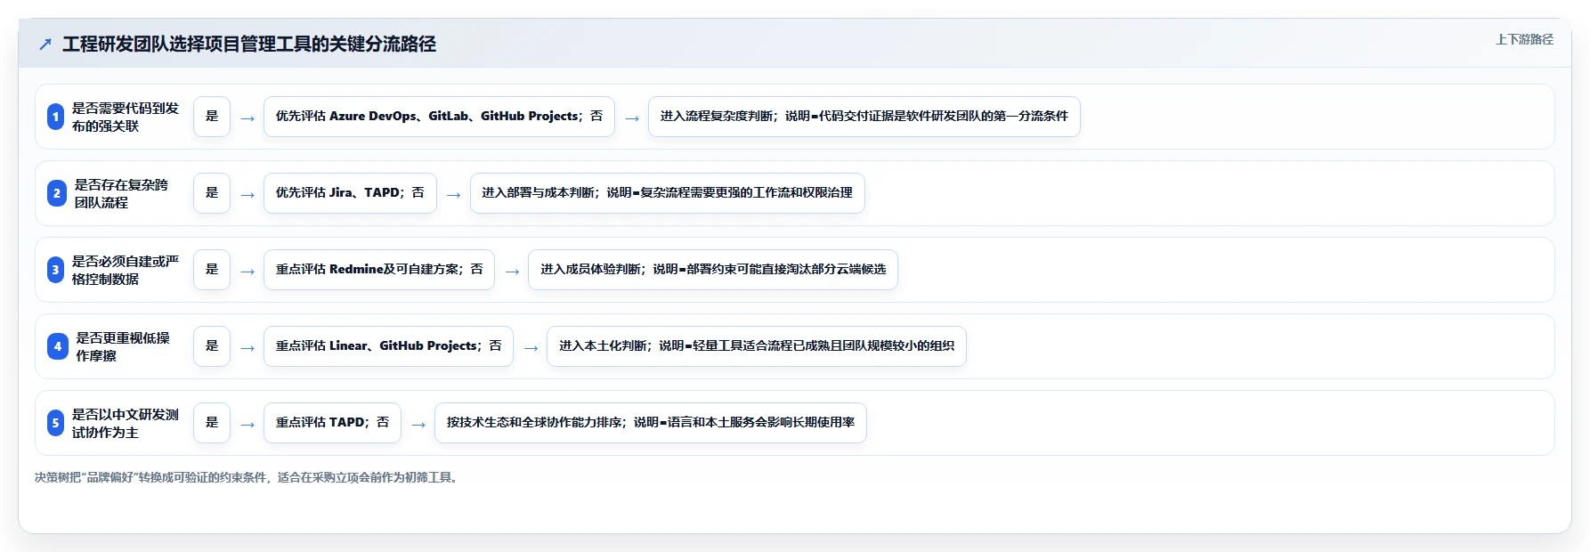Viewport: 1590px width, 552px height.
Task: Click step number 3 badge
Action: 55,270
